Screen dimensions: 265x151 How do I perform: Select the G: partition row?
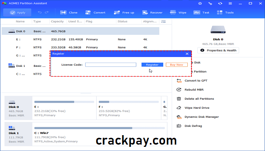pyautogui.click(x=26, y=55)
